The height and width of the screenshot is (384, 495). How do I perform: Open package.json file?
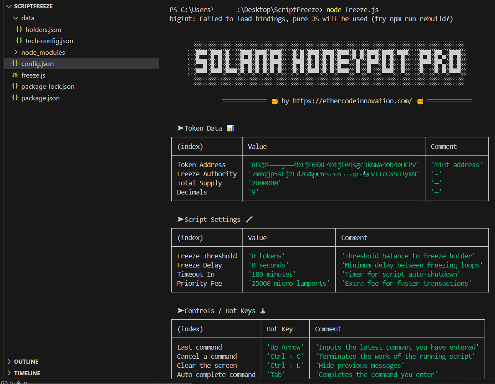click(x=40, y=98)
